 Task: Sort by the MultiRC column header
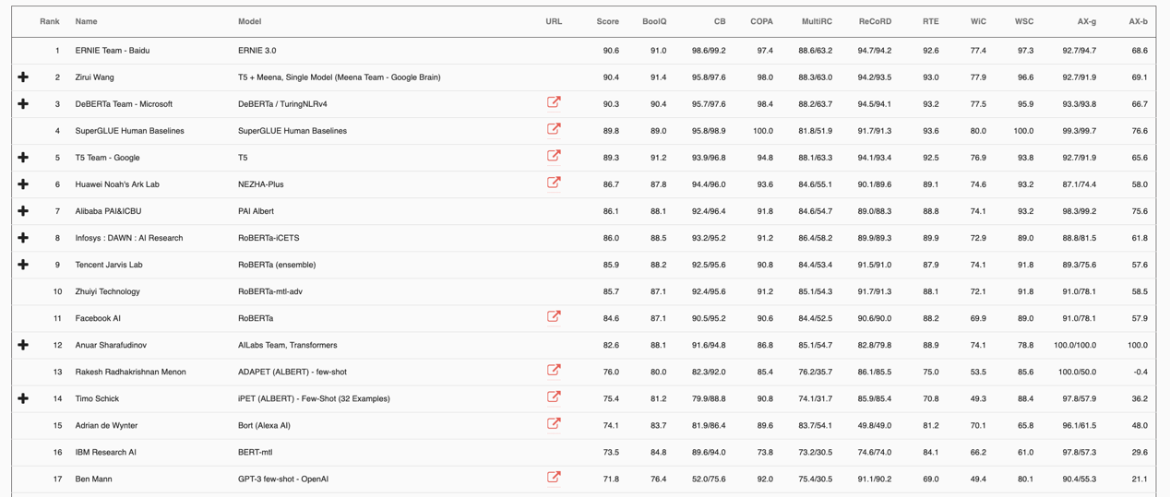tap(817, 21)
